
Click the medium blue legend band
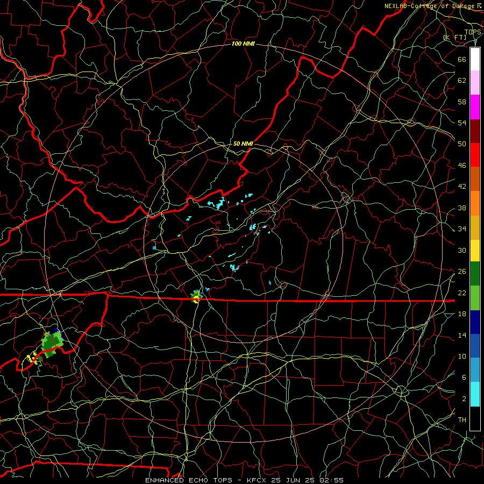475,346
